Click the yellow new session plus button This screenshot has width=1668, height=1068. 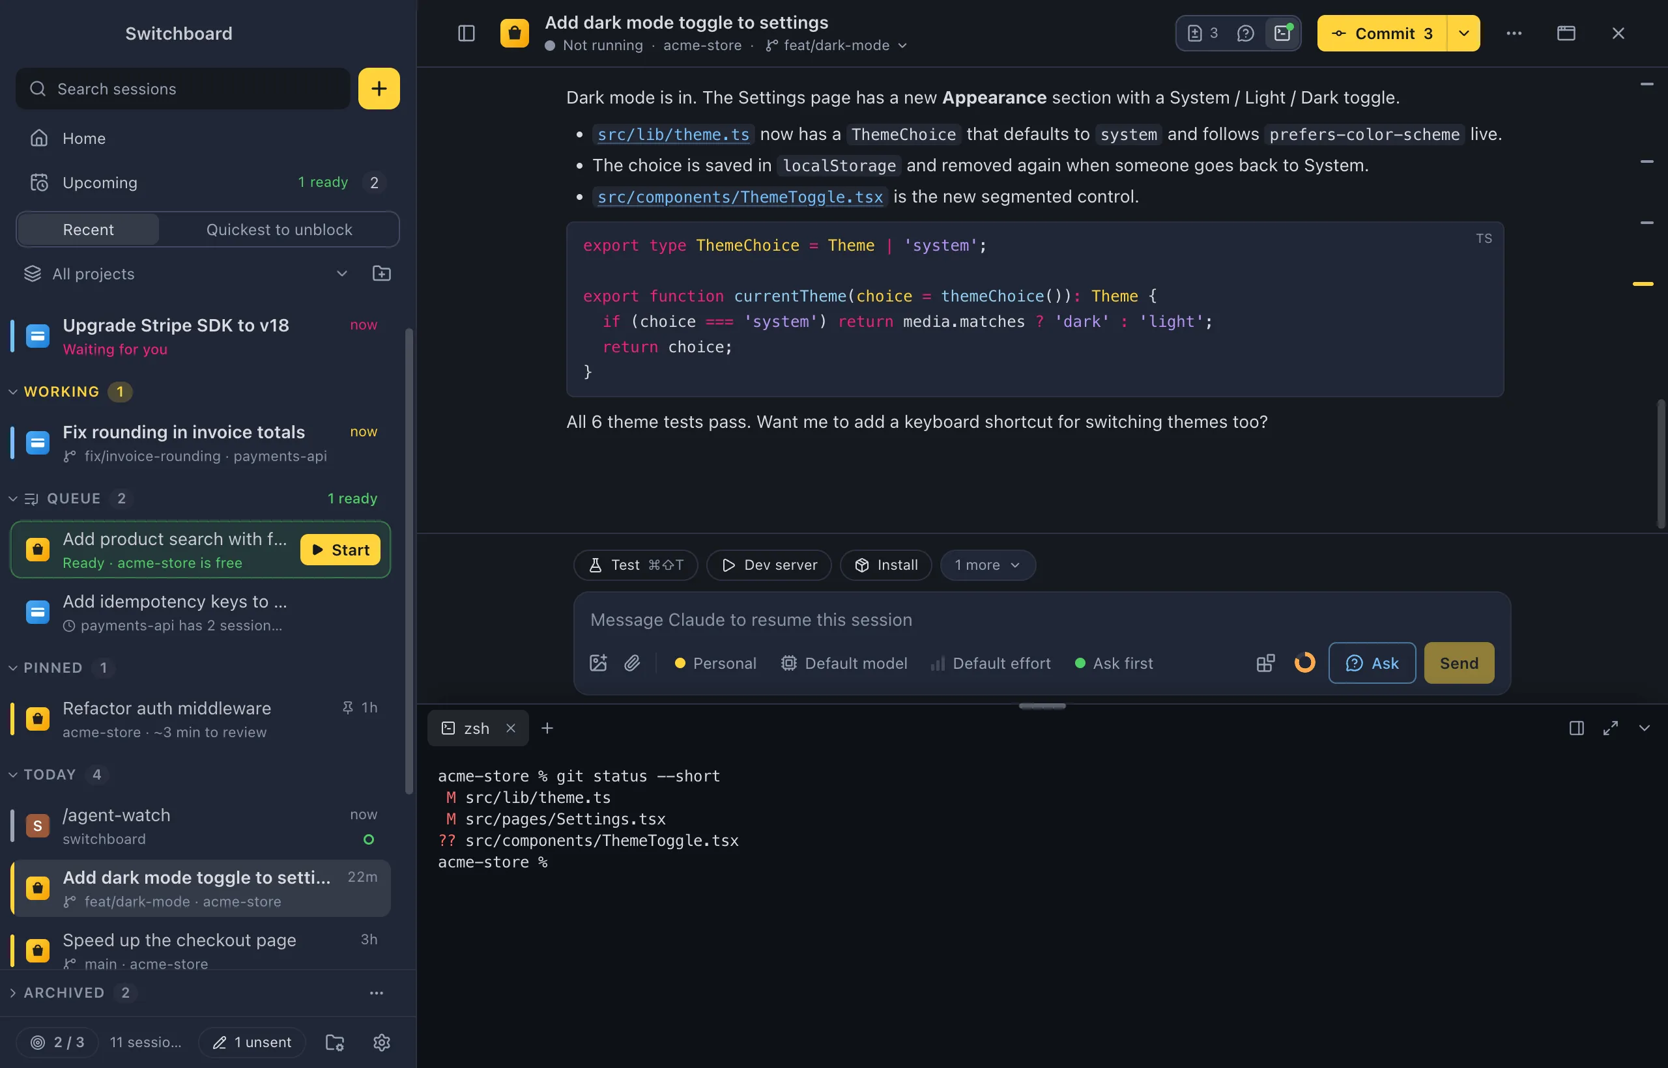379,89
